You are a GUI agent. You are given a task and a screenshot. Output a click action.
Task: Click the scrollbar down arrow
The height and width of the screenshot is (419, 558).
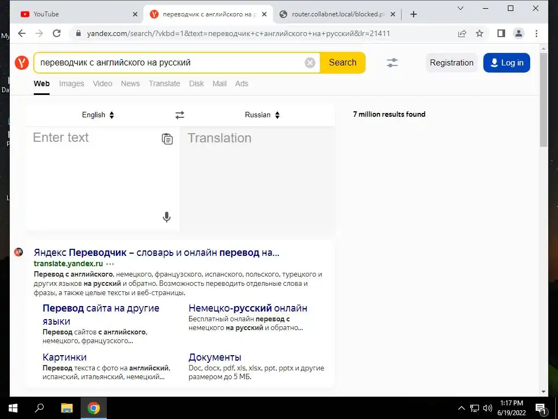tap(543, 392)
